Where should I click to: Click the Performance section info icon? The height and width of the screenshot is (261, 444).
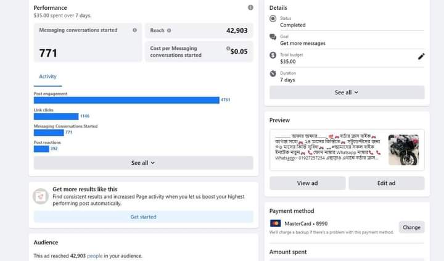point(250,7)
